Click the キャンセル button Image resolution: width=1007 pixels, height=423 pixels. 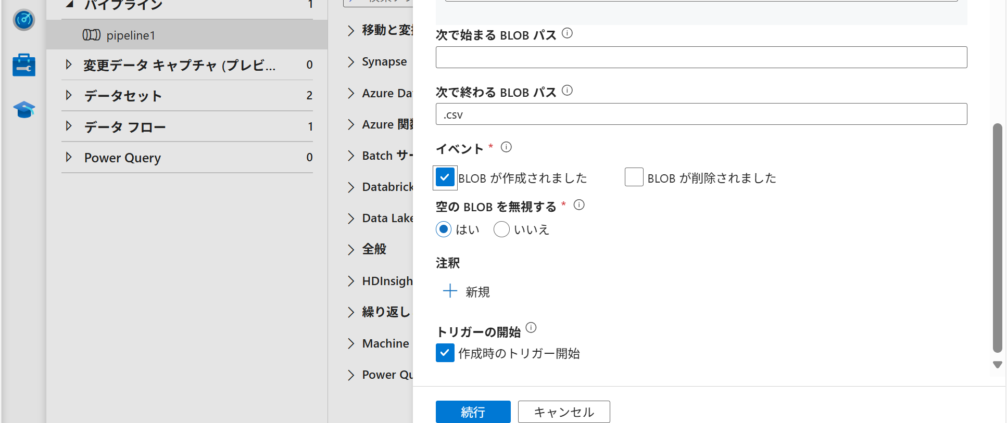pos(563,412)
